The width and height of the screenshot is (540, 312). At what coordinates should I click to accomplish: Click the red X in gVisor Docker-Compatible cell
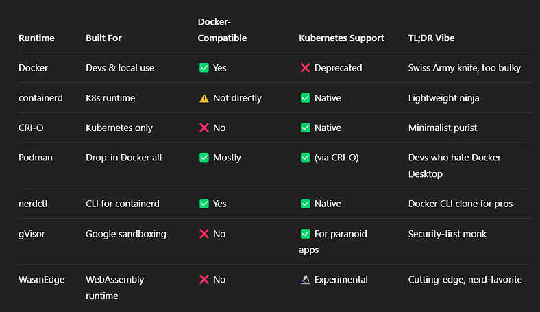tap(204, 234)
